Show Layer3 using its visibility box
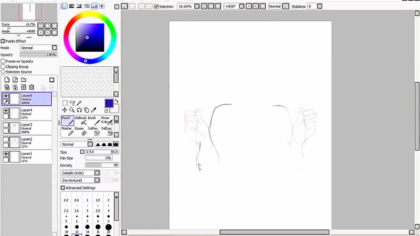Screen dimensions: 420x236 (x=6, y=125)
